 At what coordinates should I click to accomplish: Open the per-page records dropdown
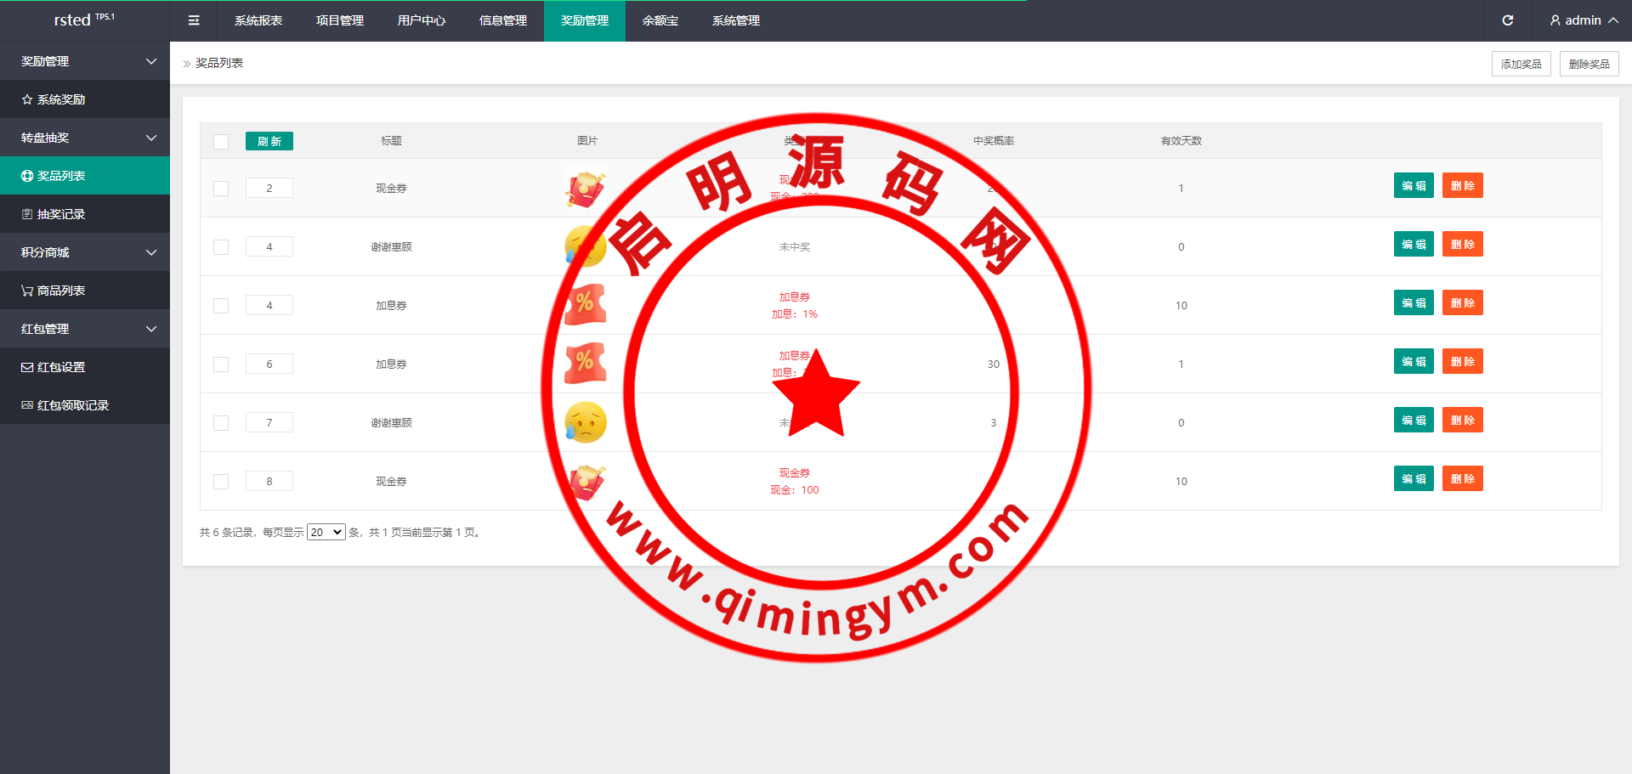coord(326,533)
